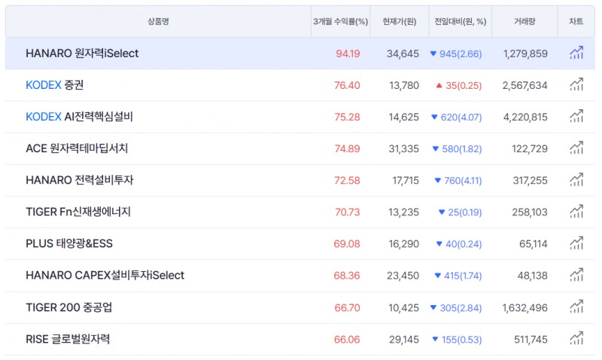
Task: Select current price 16,290
Action: tap(403, 244)
